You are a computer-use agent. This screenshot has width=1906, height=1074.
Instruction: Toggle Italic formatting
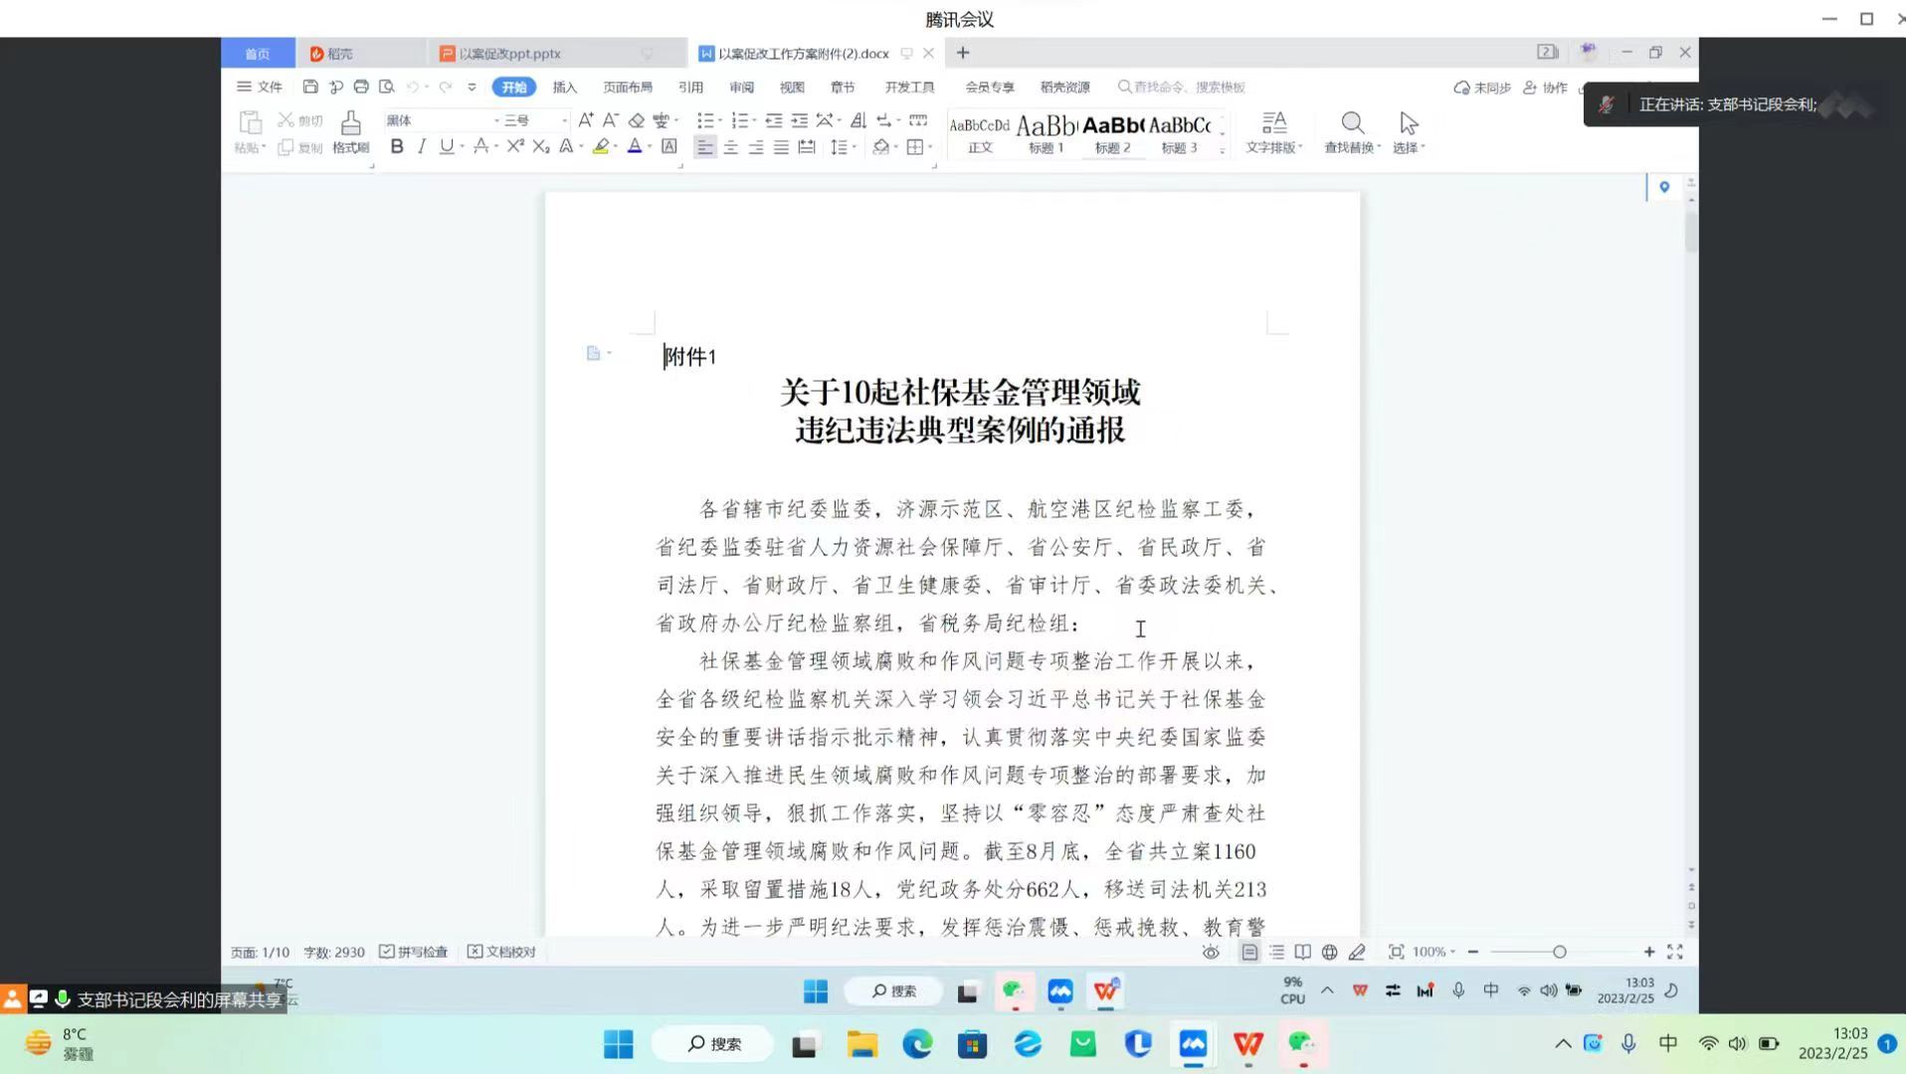point(422,146)
